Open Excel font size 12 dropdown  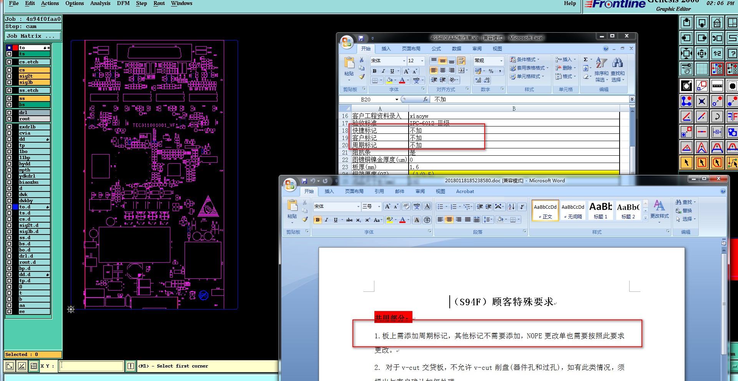pos(422,61)
